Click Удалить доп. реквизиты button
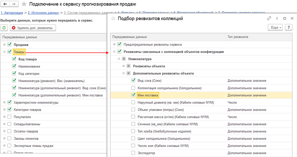 [x=33, y=28]
